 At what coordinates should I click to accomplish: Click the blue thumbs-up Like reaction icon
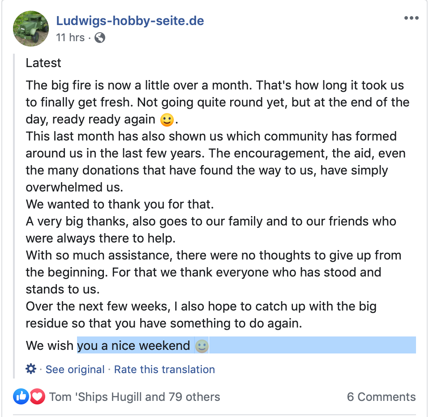click(21, 397)
